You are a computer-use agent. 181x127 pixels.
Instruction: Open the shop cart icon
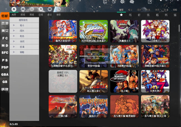(x=32, y=9)
